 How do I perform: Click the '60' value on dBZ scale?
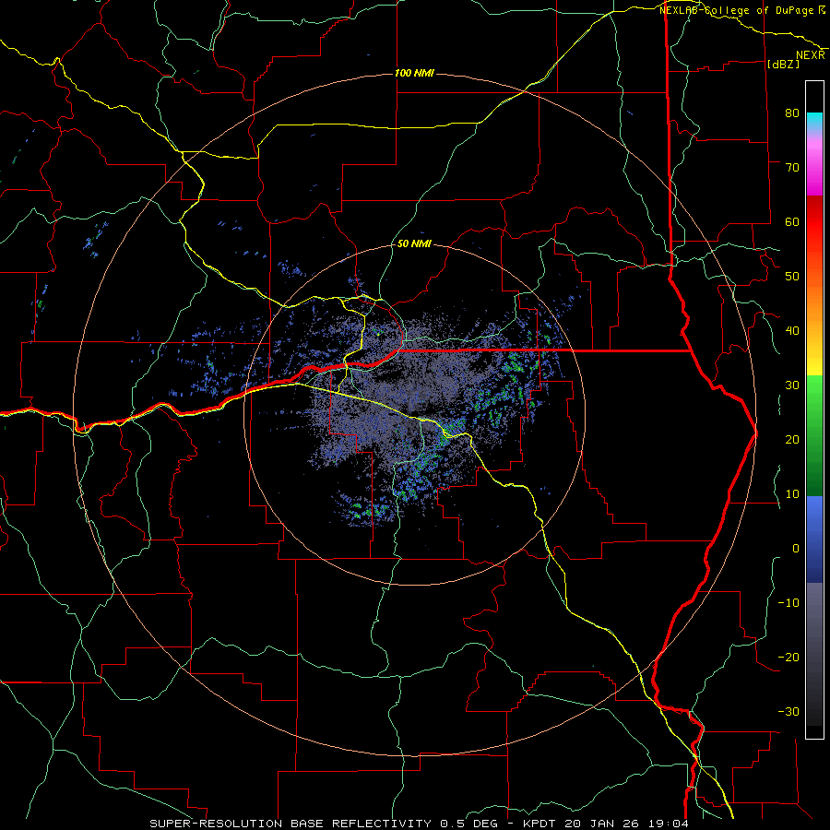[792, 221]
